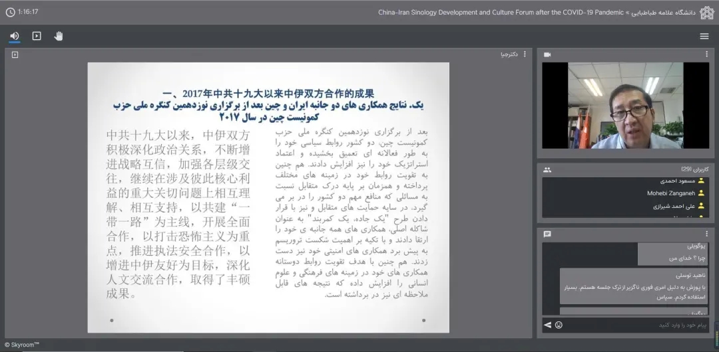Click the small play icon on presentation panel
This screenshot has width=719, height=352.
[15, 54]
